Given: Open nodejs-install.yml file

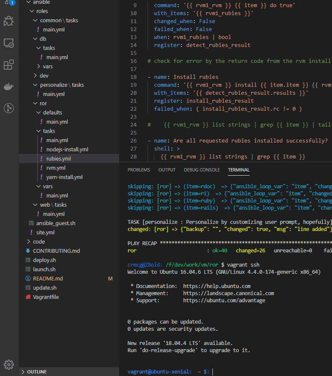Looking at the screenshot, I should 67,149.
